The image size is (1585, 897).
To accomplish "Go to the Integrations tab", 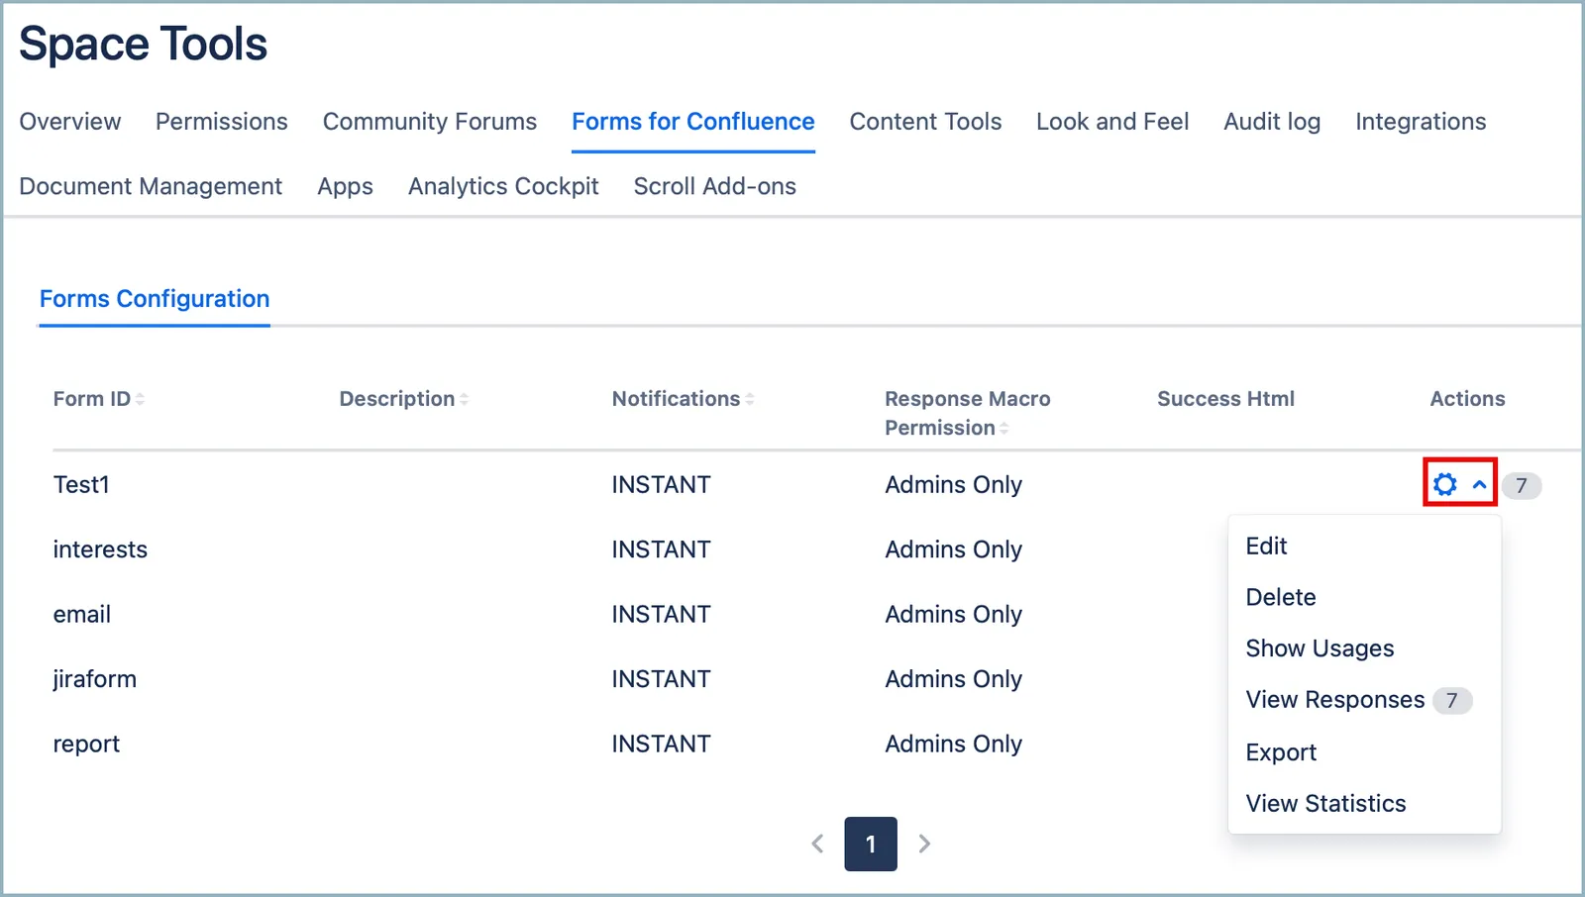I will (1421, 122).
